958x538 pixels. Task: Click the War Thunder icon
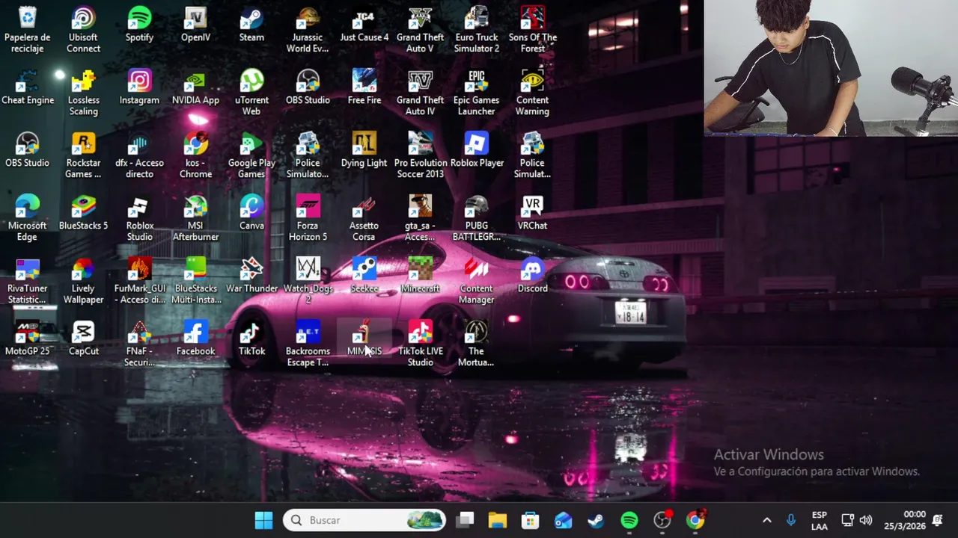[251, 276]
